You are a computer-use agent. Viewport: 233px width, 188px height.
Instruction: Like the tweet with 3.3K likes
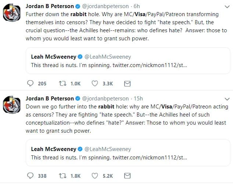click(94, 83)
